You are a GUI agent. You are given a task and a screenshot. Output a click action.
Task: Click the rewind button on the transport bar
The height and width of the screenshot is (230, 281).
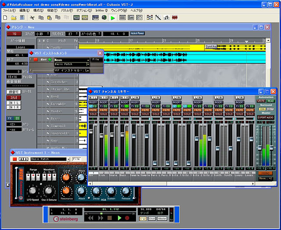(x=91, y=218)
